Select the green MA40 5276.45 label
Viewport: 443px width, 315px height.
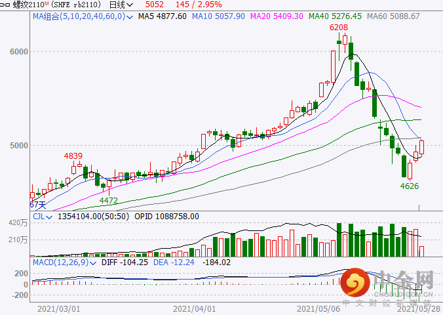tap(335, 16)
